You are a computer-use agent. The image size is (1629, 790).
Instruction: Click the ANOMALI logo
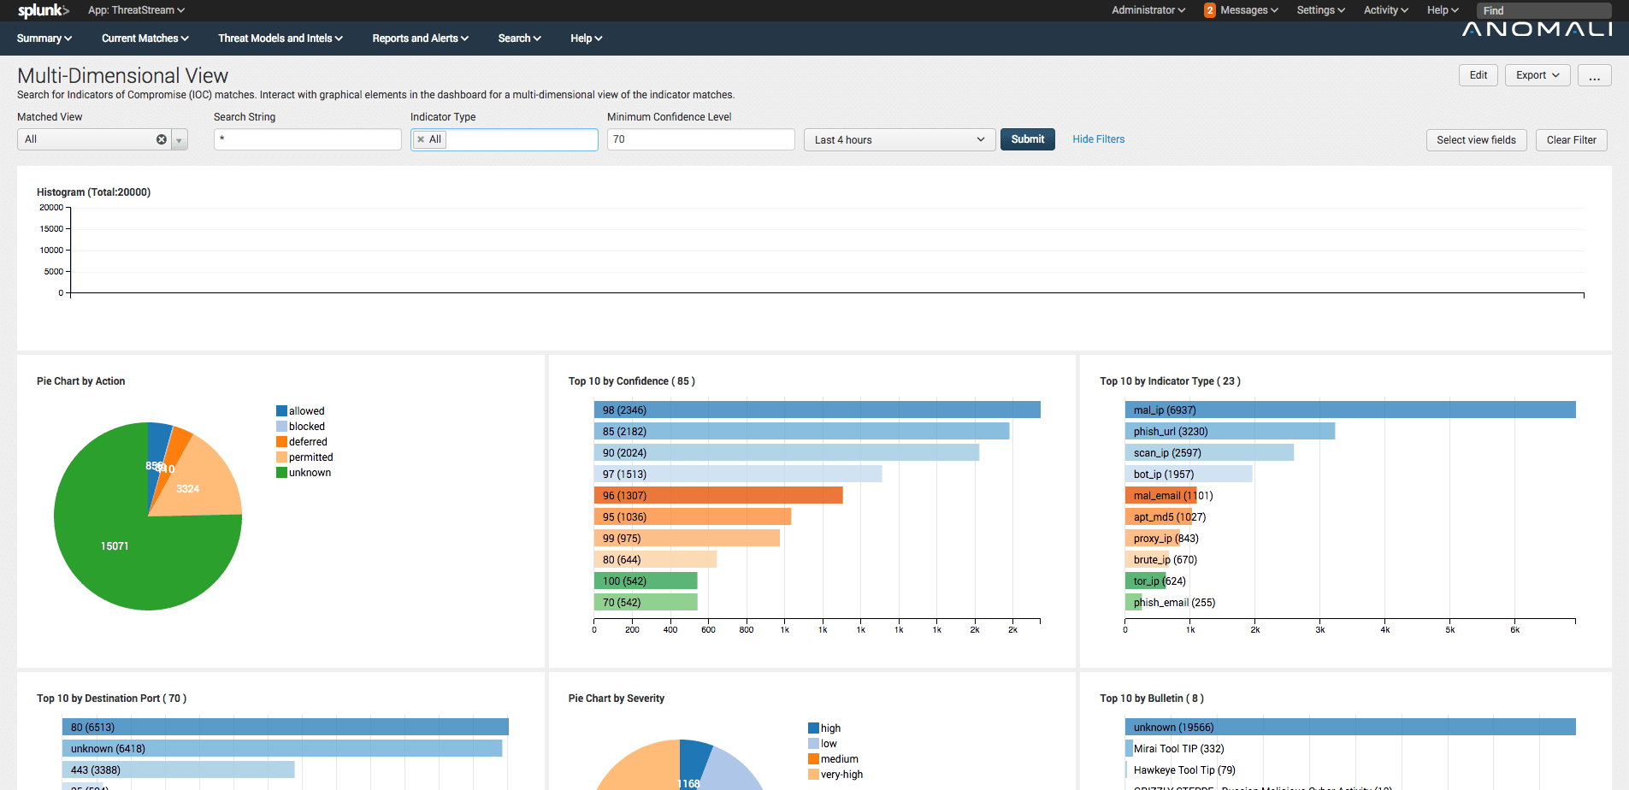(1536, 27)
